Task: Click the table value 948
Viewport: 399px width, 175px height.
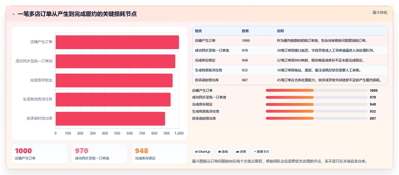Action: (245, 60)
